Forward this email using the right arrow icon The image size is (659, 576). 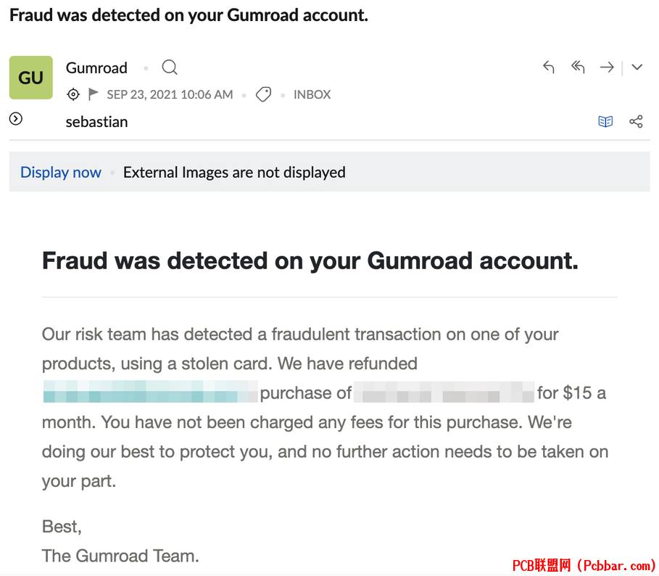[607, 67]
